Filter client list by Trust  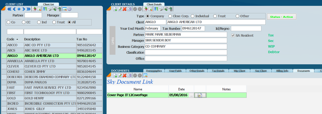(x=54, y=22)
